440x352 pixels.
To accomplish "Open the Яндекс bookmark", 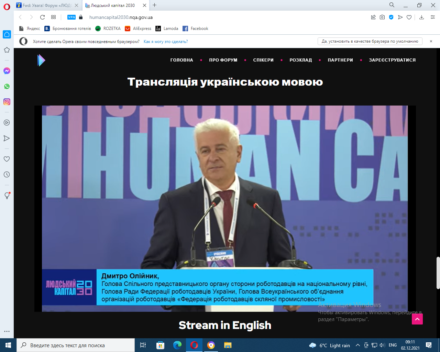I will click(30, 29).
